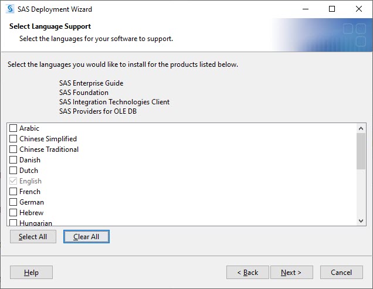
Task: Tick the Chinese Traditional checkbox
Action: [x=13, y=149]
